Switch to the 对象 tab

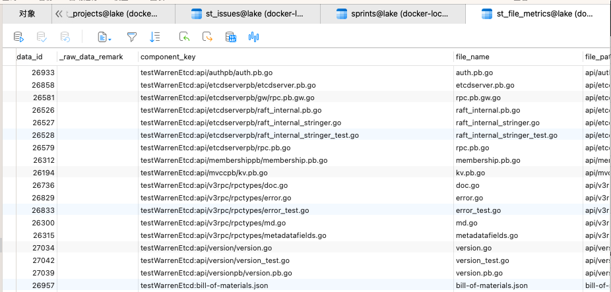[27, 14]
